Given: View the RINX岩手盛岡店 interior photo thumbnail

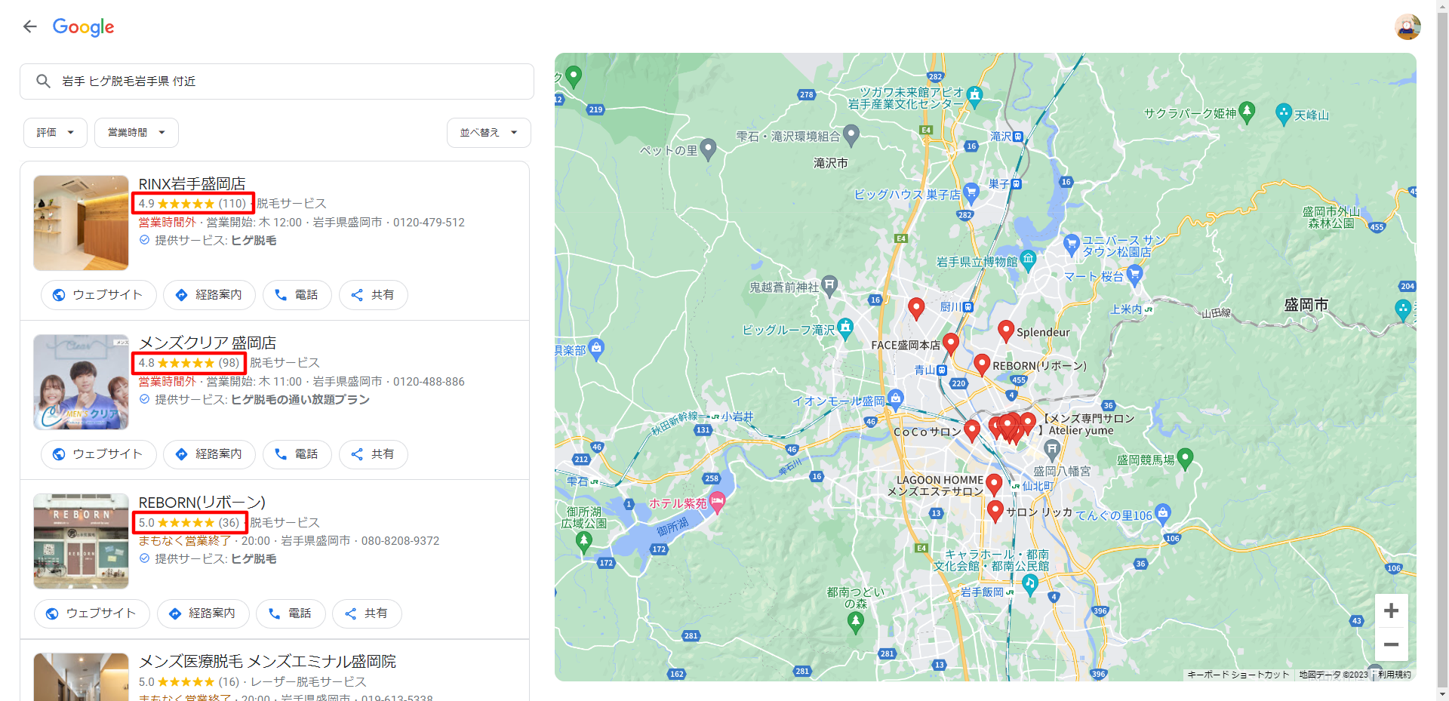Looking at the screenshot, I should tap(81, 223).
